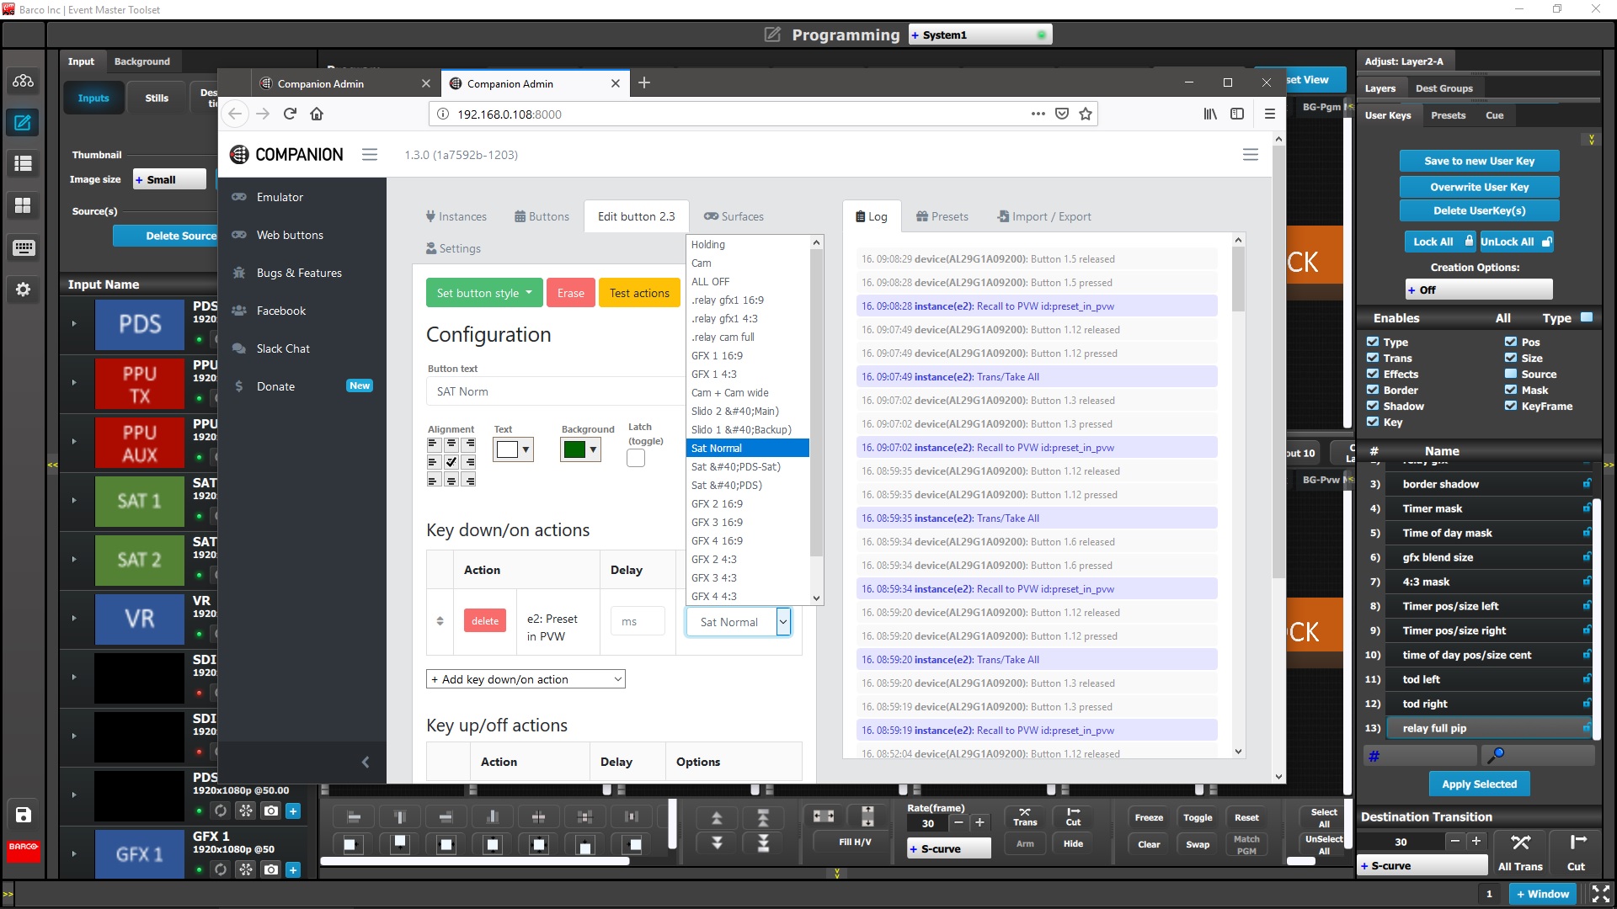Open Event Master settings gear icon

click(x=23, y=290)
